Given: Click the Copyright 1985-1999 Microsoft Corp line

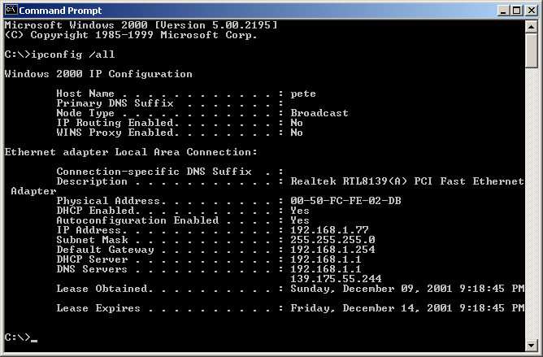Looking at the screenshot, I should click(x=131, y=35).
